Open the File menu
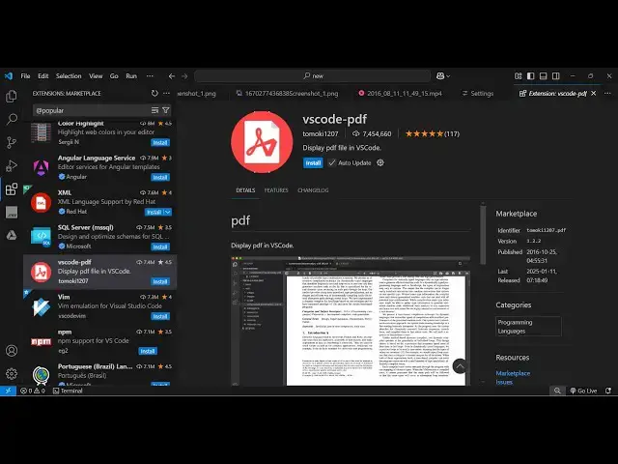The image size is (618, 464). (x=25, y=75)
